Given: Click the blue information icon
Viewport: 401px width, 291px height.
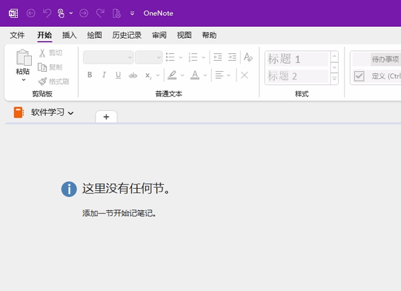Looking at the screenshot, I should 69,189.
